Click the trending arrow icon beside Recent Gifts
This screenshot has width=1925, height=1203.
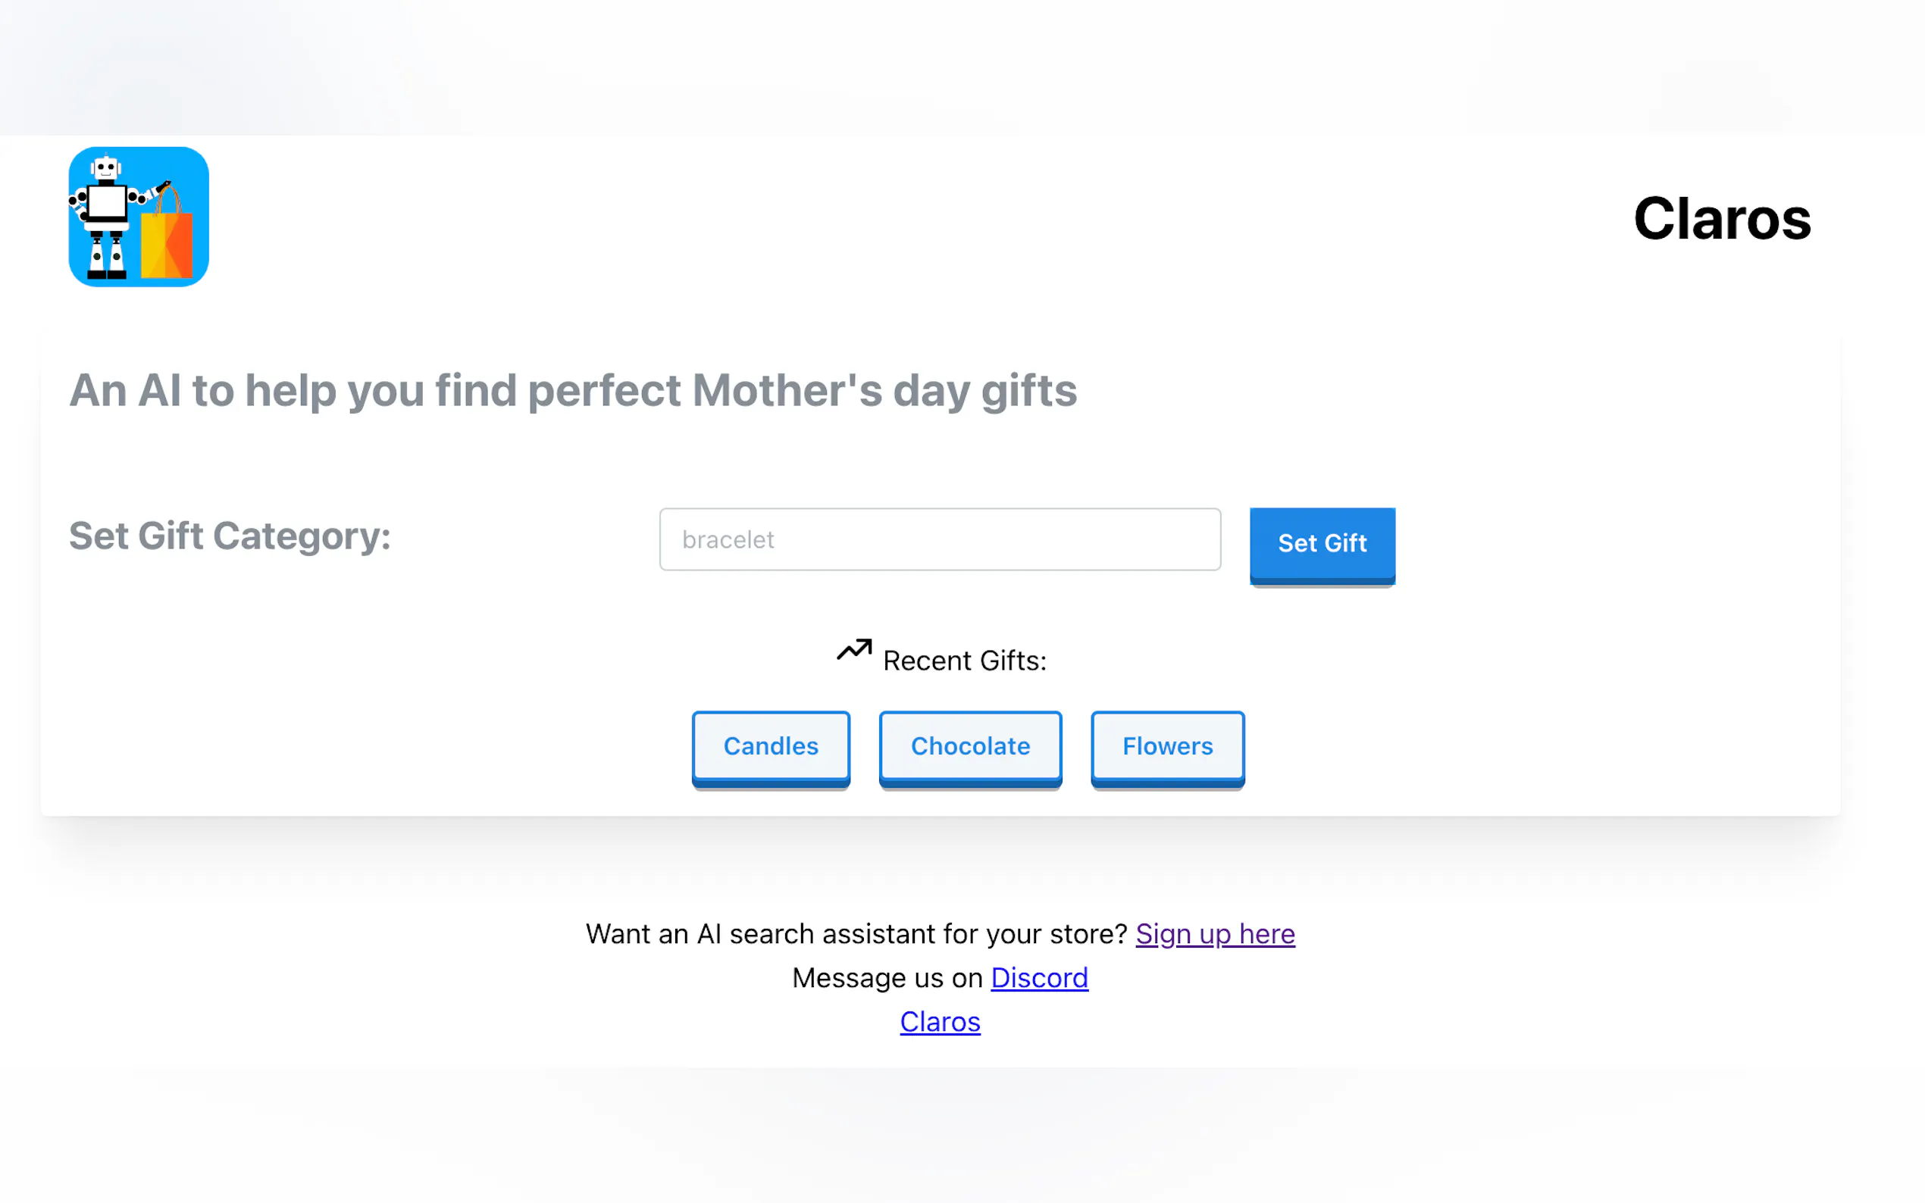[854, 651]
